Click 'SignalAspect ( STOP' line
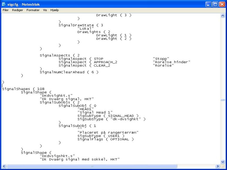227x170 pixels. coord(81,59)
